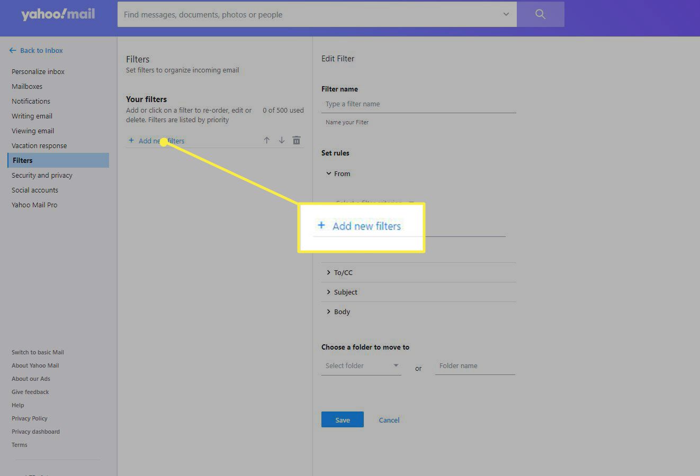This screenshot has width=700, height=476.
Task: Click the 'Your filters' heading
Action: pyautogui.click(x=146, y=99)
